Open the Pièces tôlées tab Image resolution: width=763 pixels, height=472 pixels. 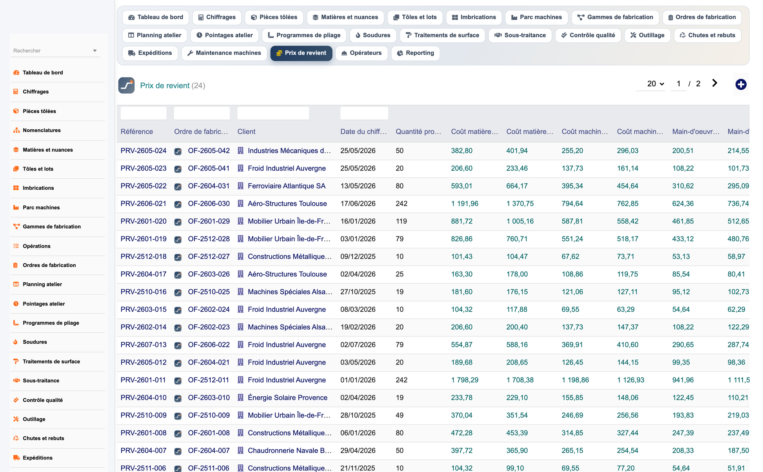pos(274,17)
